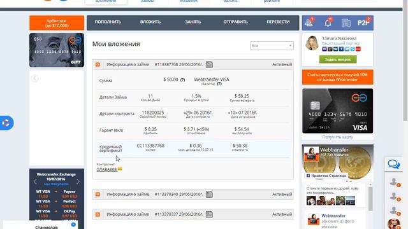Click the third contact avatar in right chat sidebar

394,211
